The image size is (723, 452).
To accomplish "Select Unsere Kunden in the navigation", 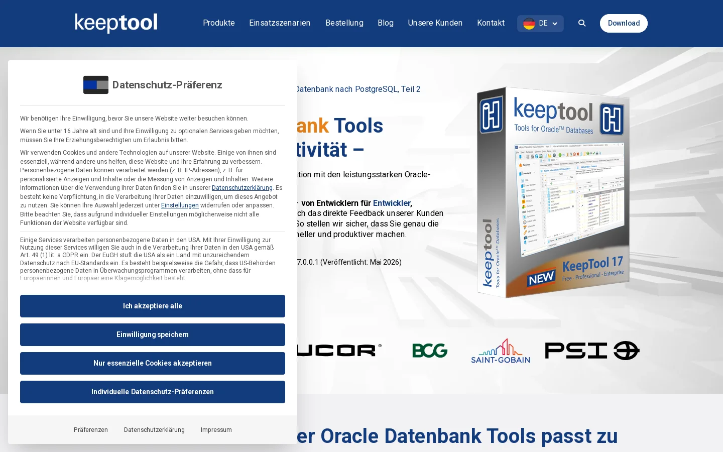I will [435, 23].
